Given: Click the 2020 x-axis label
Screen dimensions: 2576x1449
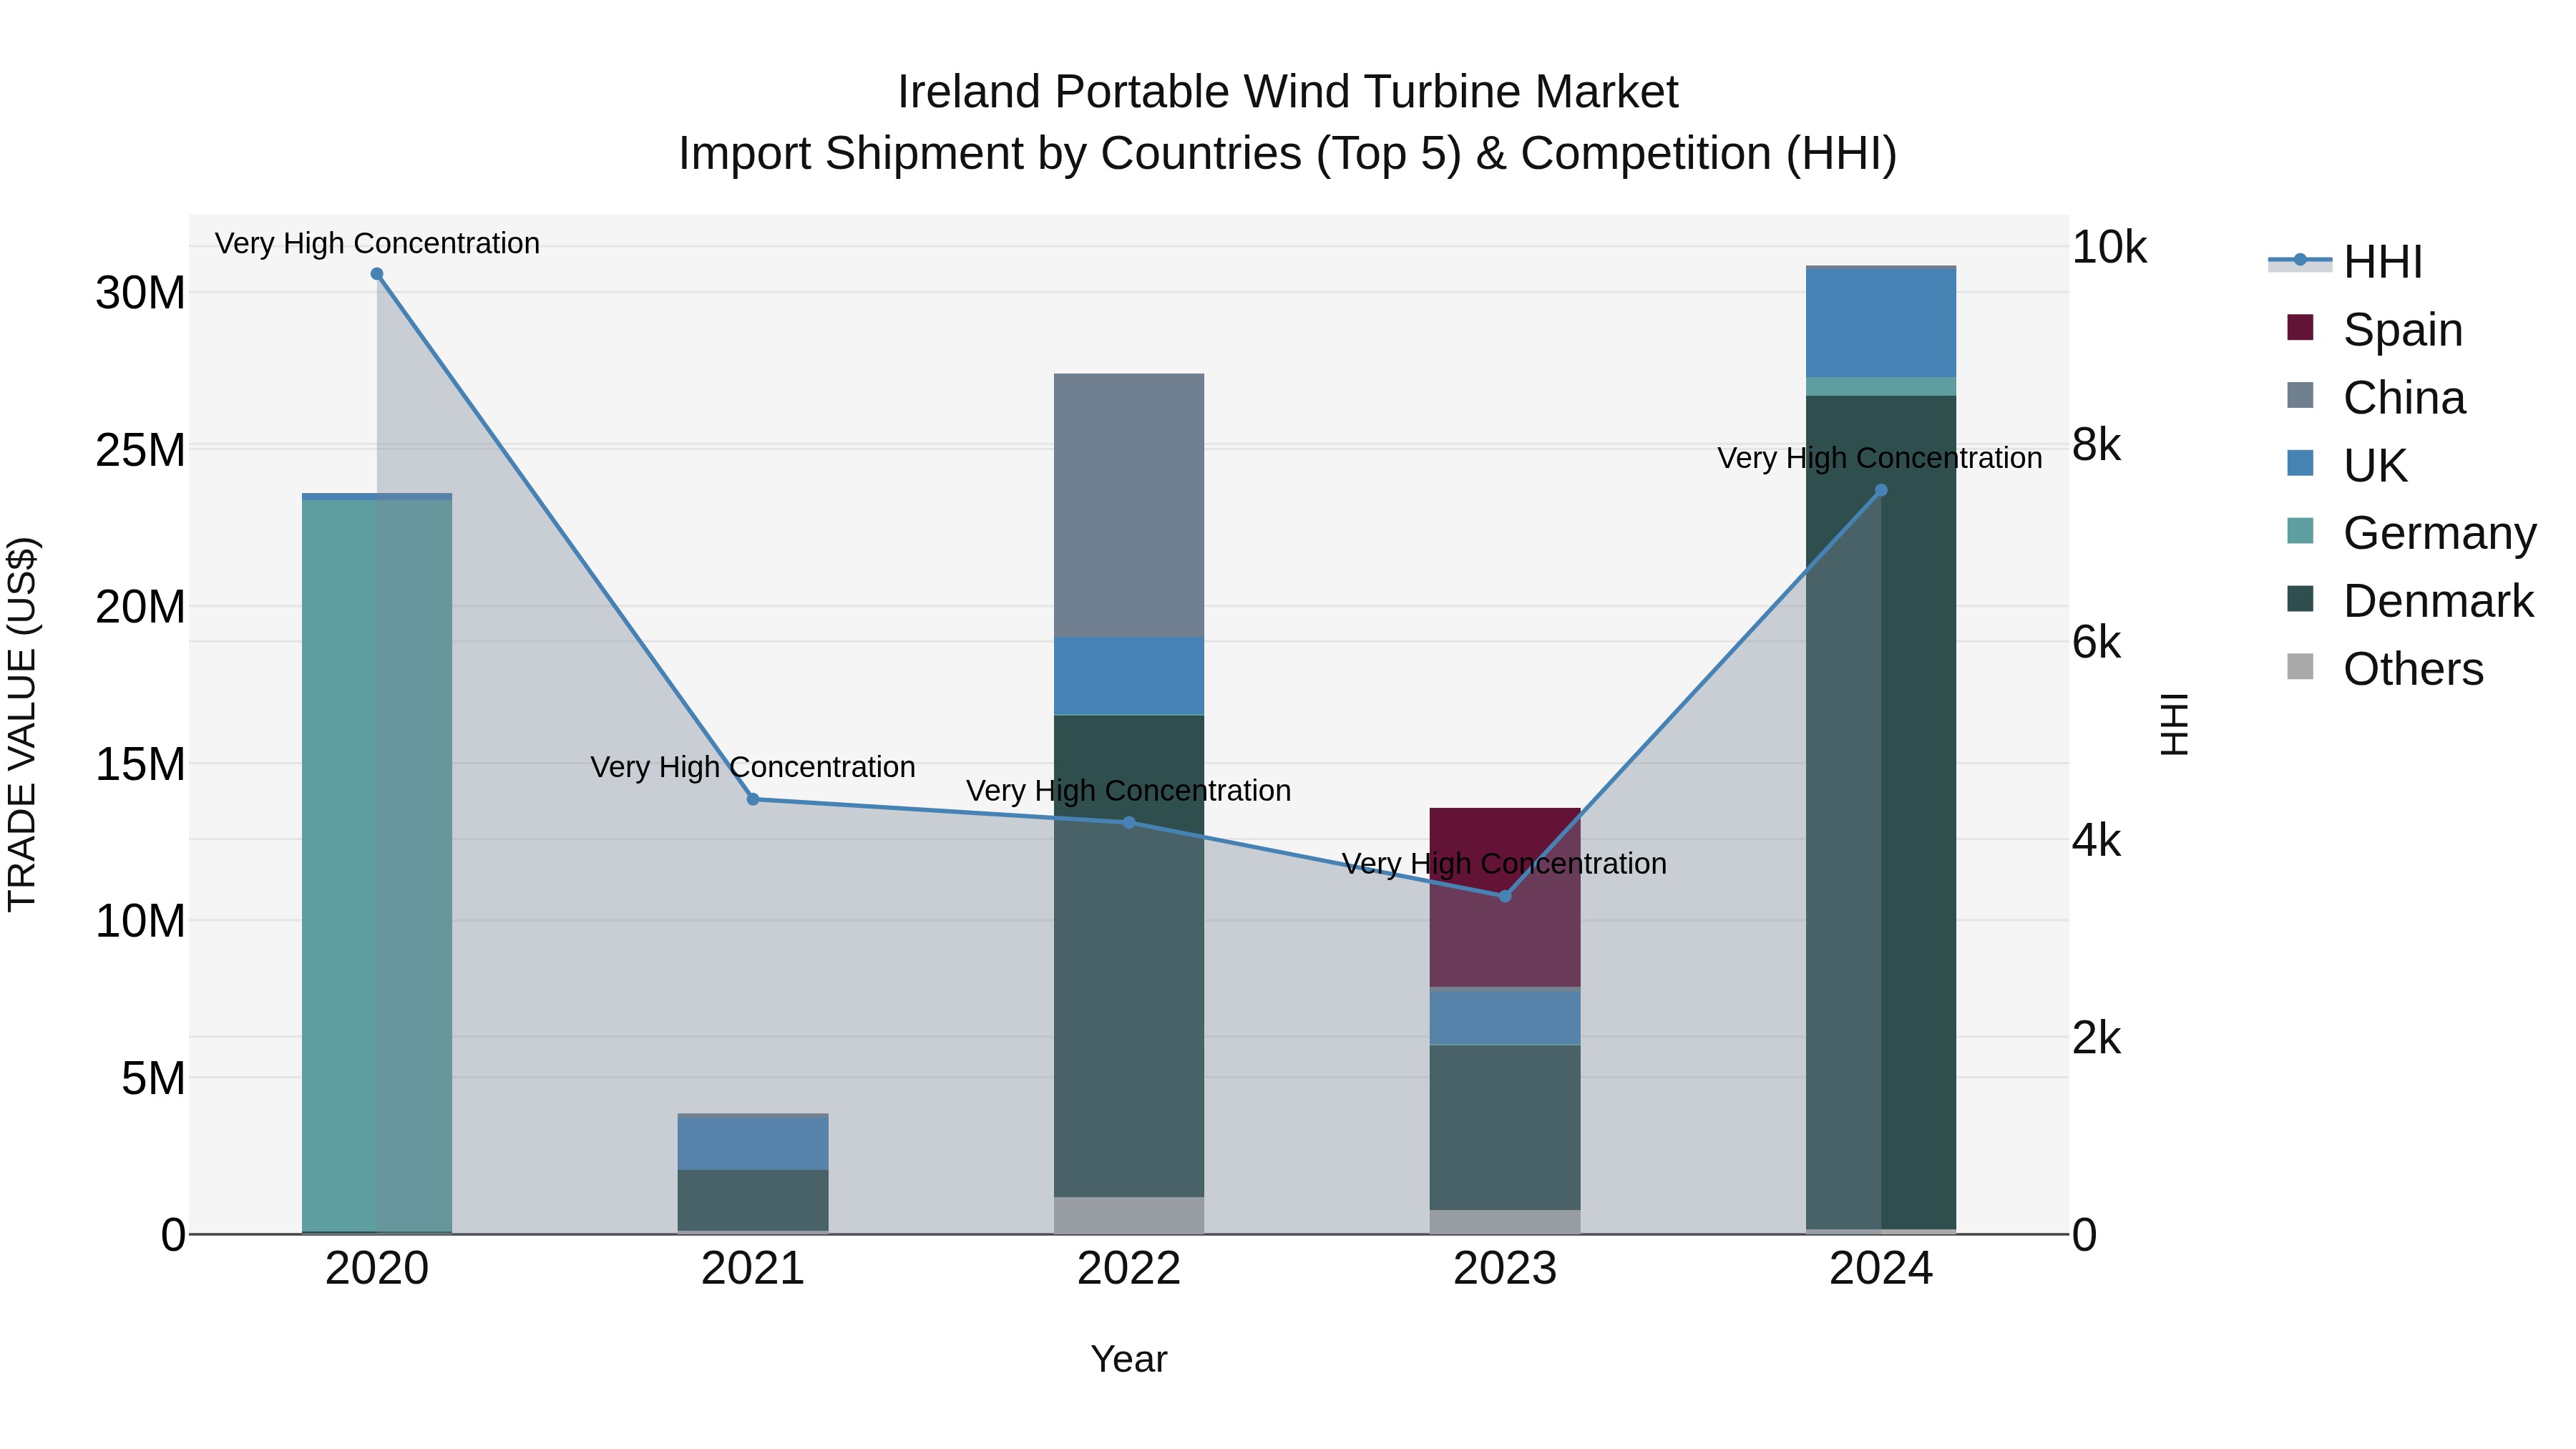Looking at the screenshot, I should (x=377, y=1269).
